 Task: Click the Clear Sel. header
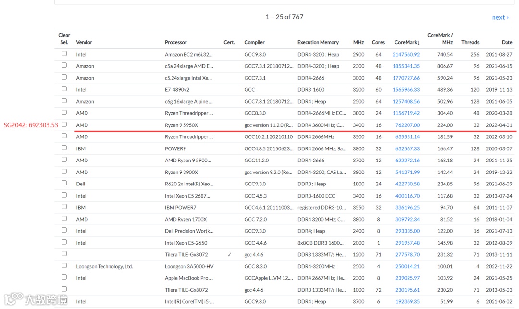pyautogui.click(x=64, y=39)
